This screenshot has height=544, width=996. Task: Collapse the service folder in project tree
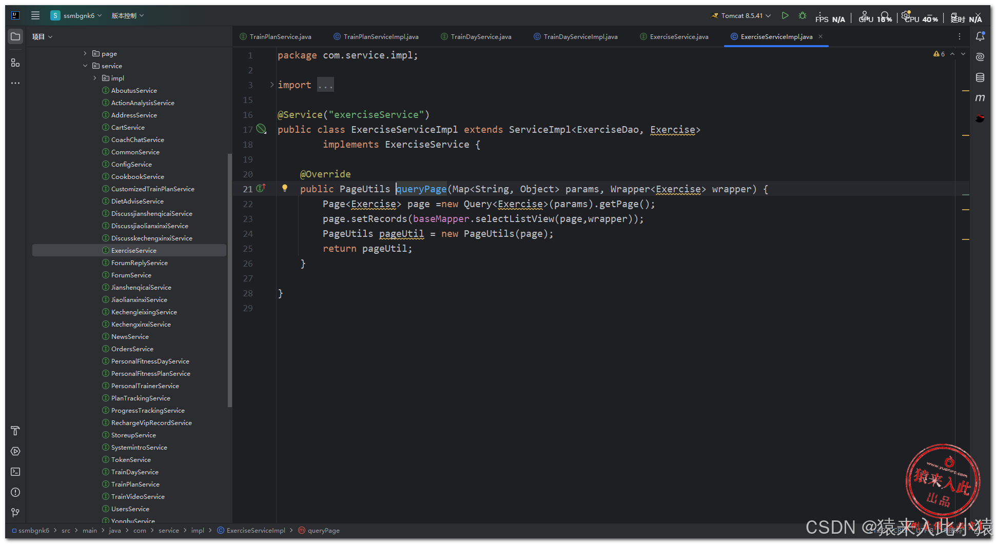85,66
